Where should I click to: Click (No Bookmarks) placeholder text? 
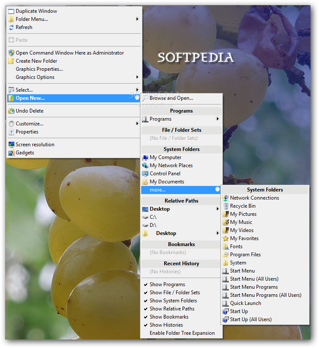pyautogui.click(x=168, y=253)
